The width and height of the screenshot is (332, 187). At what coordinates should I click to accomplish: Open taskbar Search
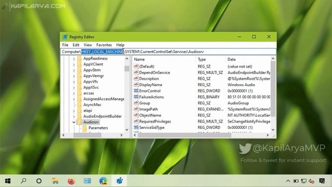point(23,181)
